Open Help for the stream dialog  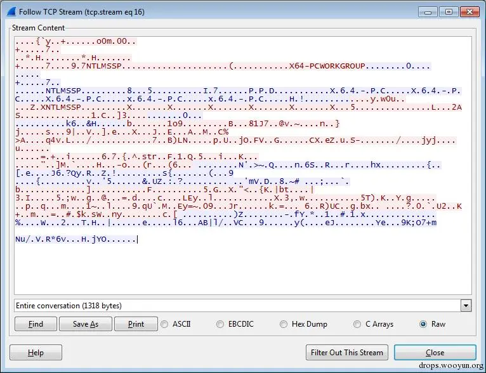tap(36, 353)
